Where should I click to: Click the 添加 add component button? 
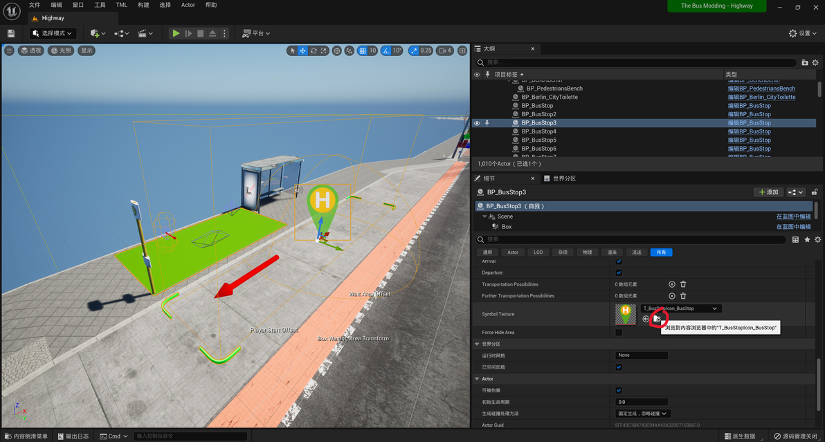coord(768,192)
